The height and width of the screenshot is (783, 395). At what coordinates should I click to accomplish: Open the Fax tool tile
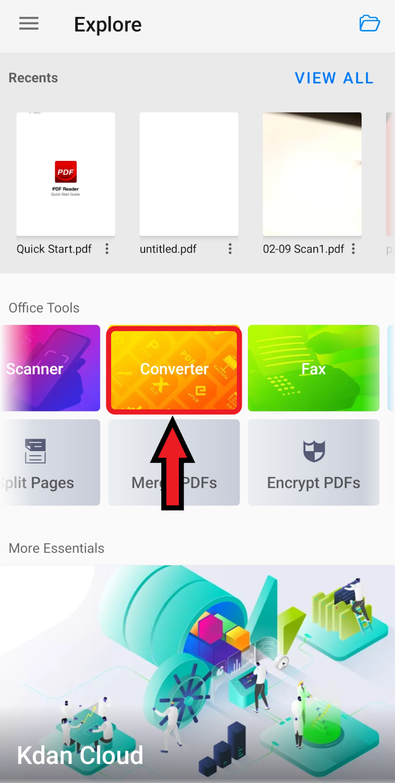(313, 368)
